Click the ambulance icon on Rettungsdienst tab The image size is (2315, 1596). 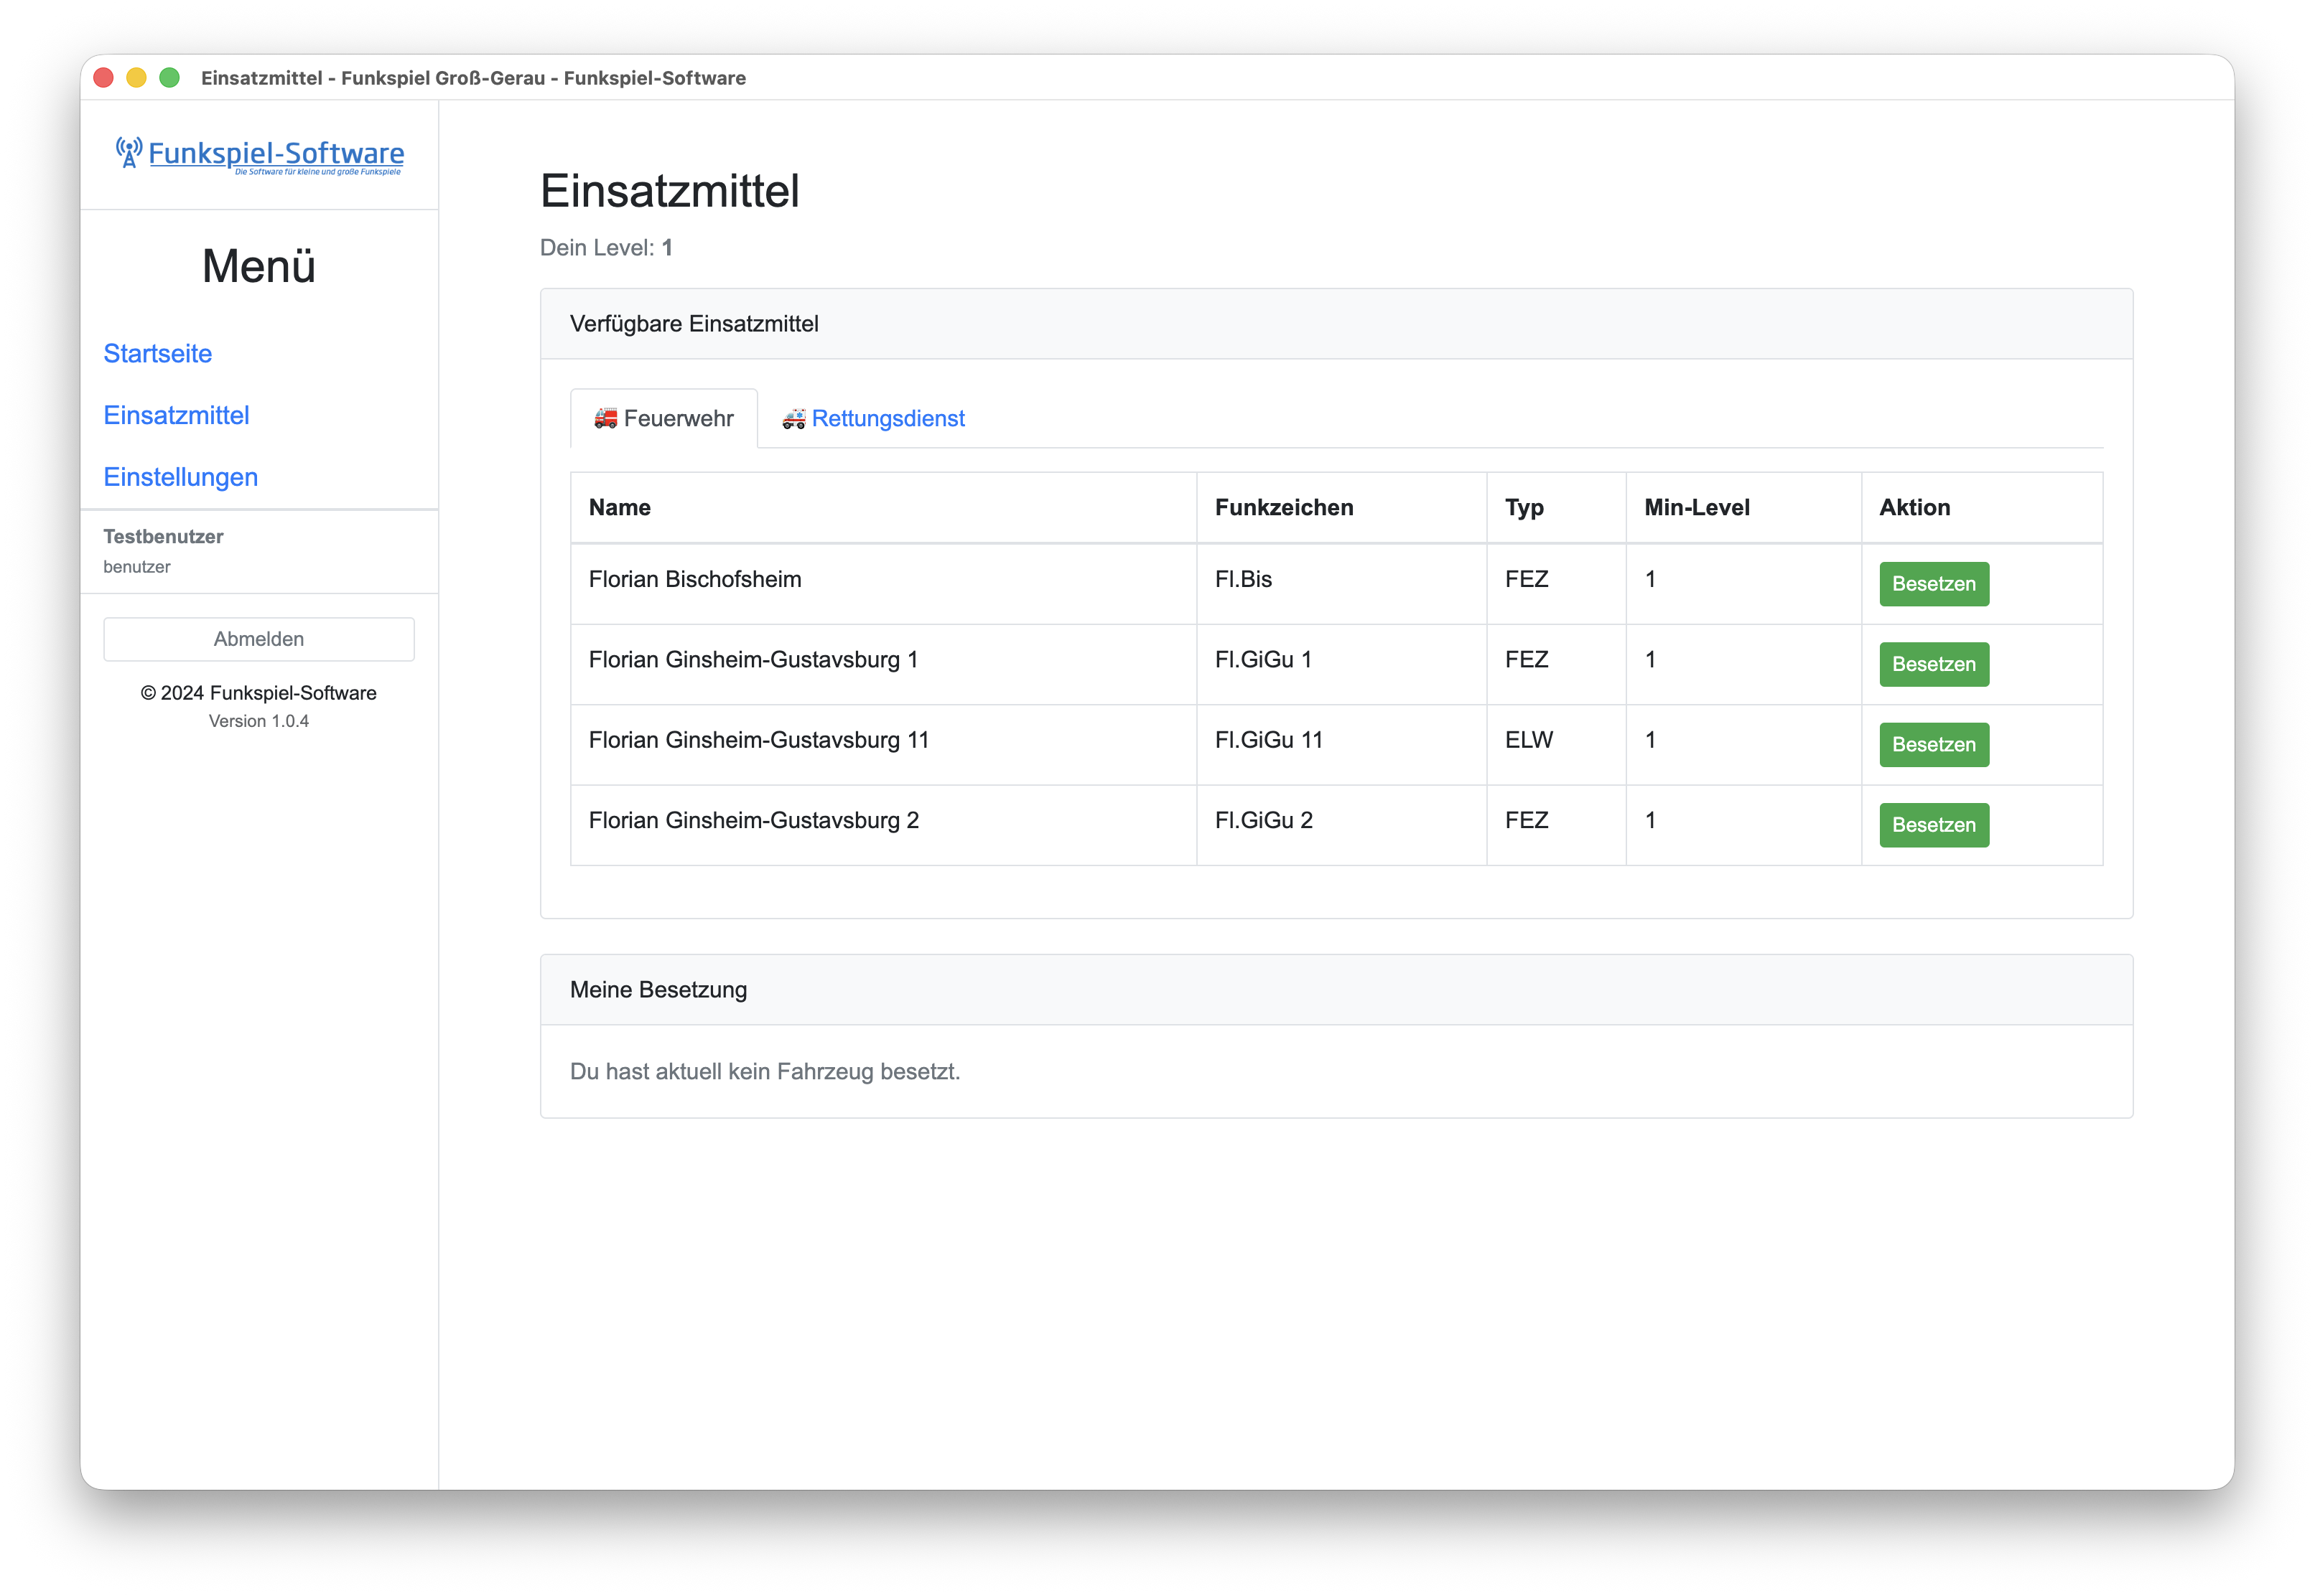pyautogui.click(x=793, y=418)
